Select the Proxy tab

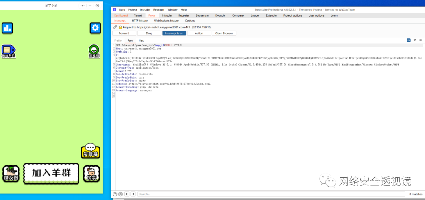(x=152, y=15)
